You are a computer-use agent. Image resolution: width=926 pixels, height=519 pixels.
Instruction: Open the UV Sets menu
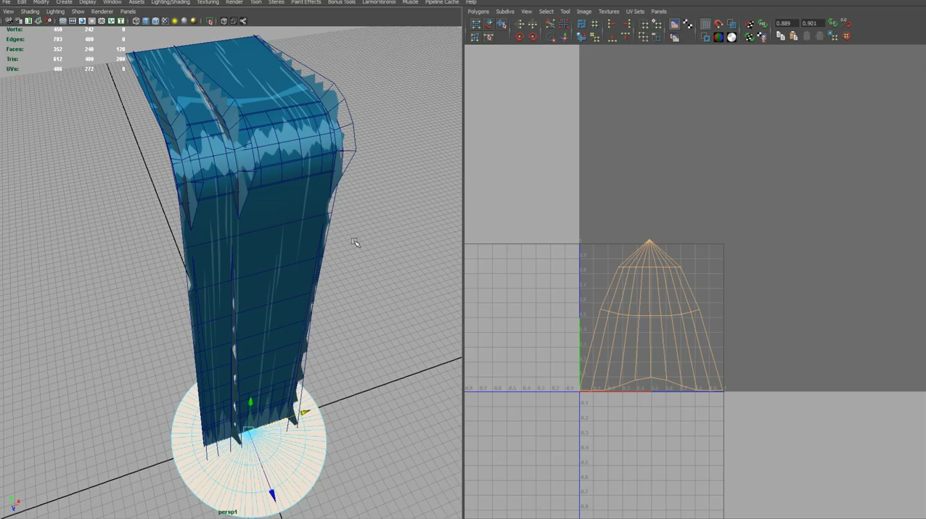[635, 12]
